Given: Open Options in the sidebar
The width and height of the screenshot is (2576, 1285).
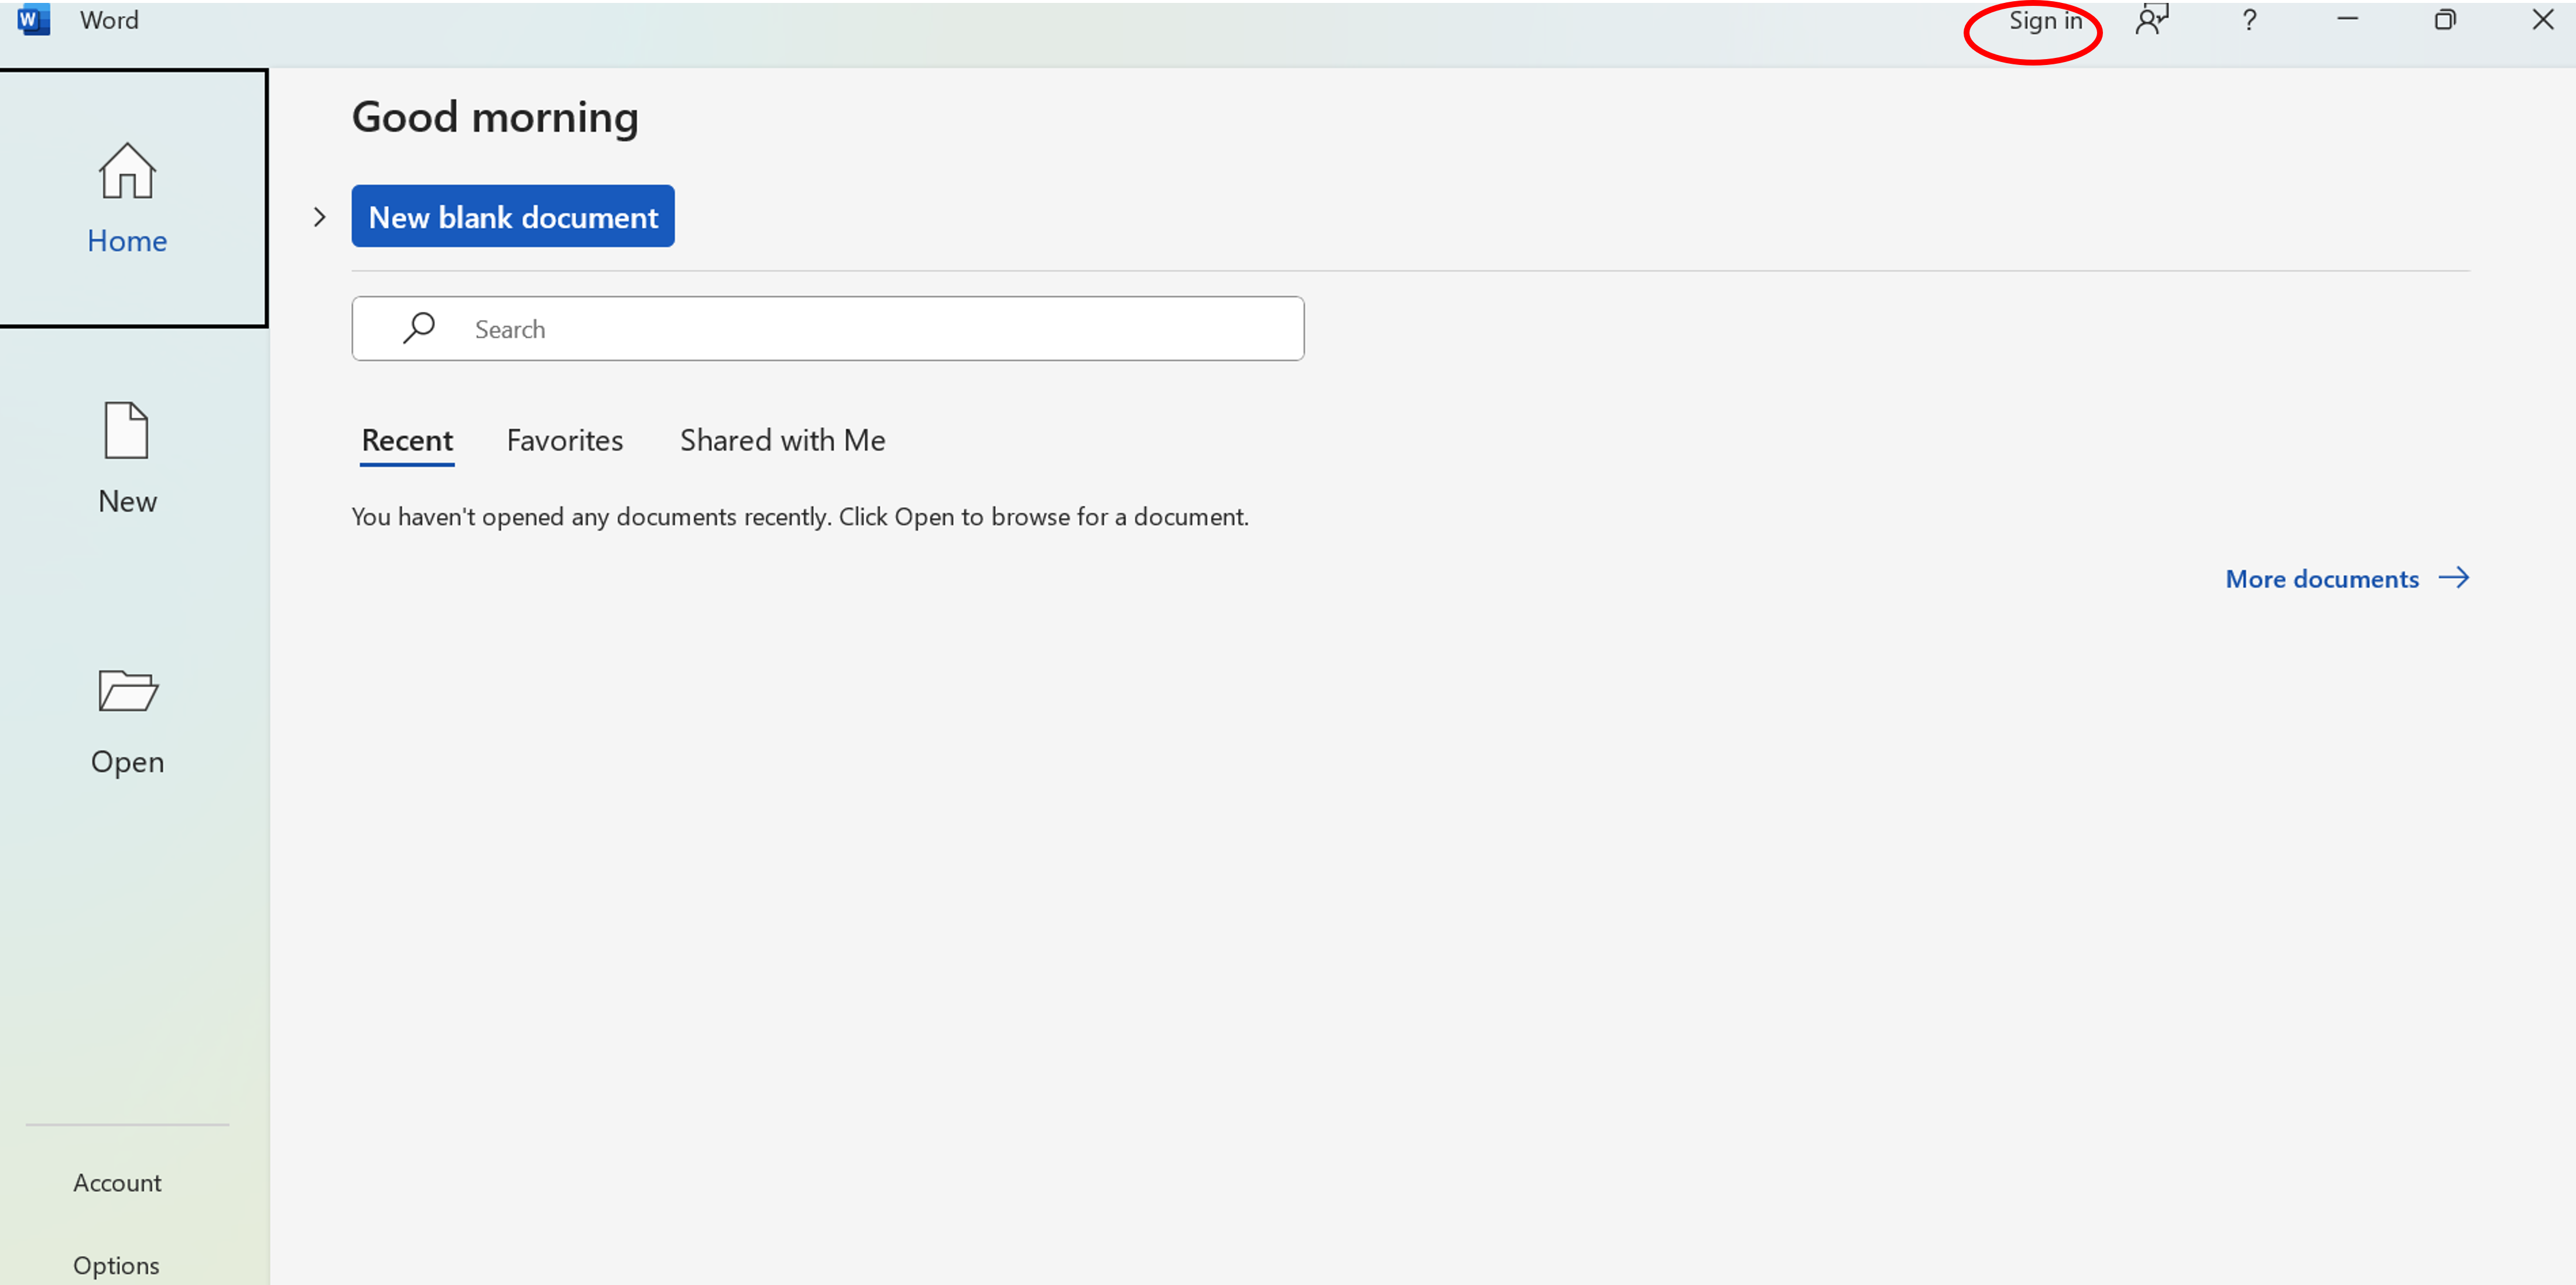Looking at the screenshot, I should point(116,1265).
